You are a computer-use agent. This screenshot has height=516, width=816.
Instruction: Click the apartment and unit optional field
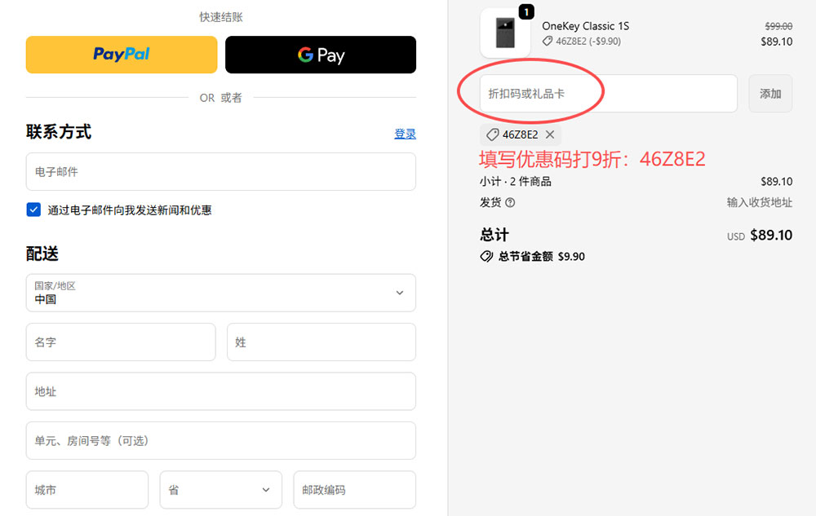[220, 441]
